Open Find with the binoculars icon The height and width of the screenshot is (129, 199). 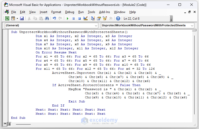click(47, 19)
